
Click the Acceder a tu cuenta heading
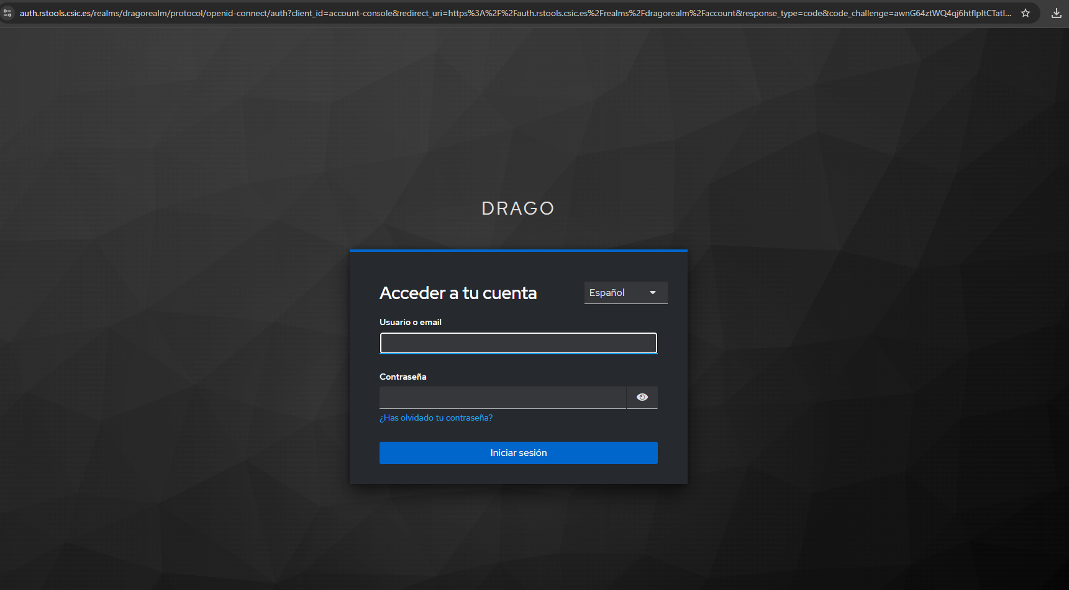tap(458, 293)
